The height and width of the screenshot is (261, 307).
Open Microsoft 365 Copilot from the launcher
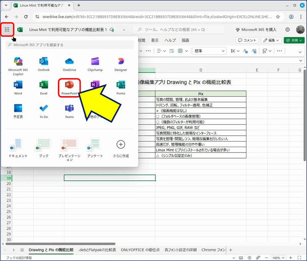point(18,66)
